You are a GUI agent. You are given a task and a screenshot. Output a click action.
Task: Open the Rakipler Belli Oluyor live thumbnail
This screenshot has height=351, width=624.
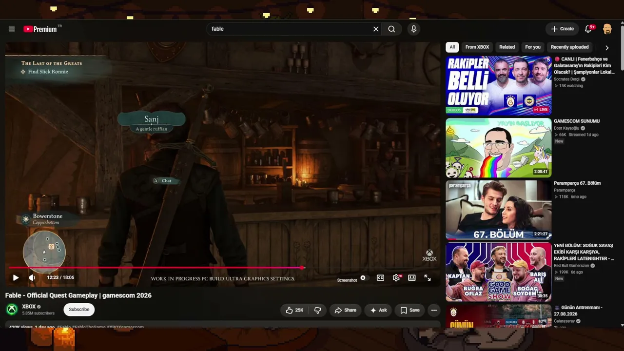coord(499,85)
